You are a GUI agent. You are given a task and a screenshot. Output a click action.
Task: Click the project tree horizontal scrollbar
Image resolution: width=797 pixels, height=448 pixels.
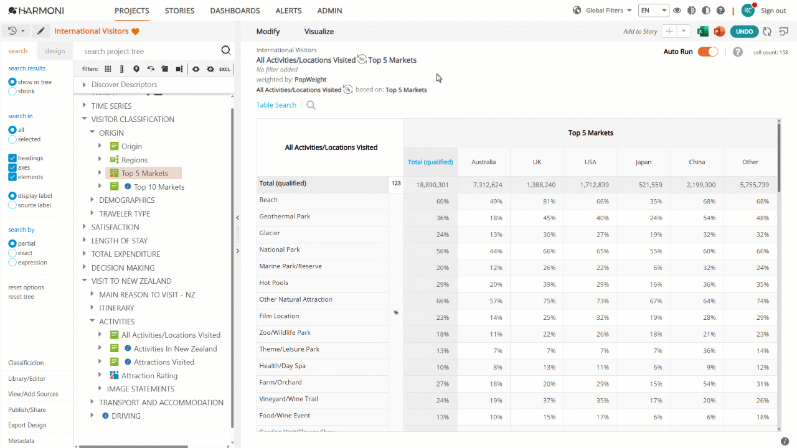[x=133, y=446]
